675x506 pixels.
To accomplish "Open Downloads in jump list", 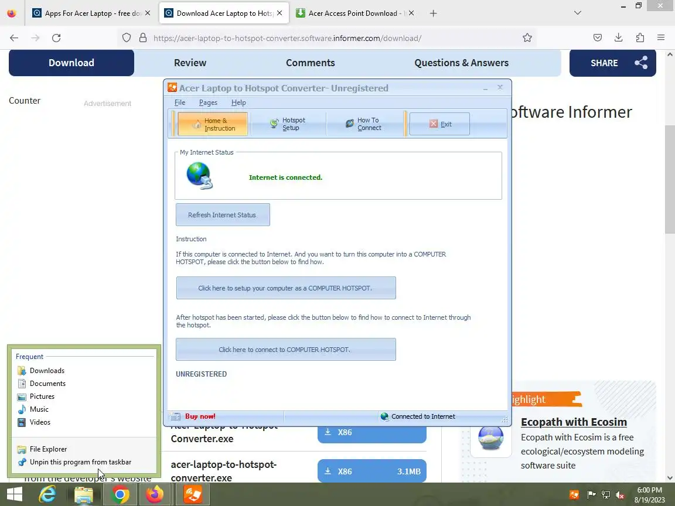I will point(84,371).
